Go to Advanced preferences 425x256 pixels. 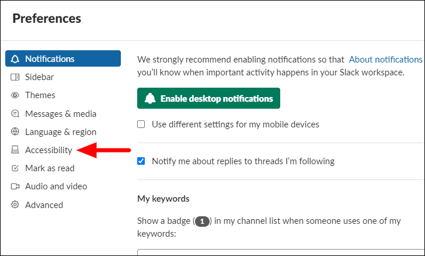pyautogui.click(x=44, y=205)
